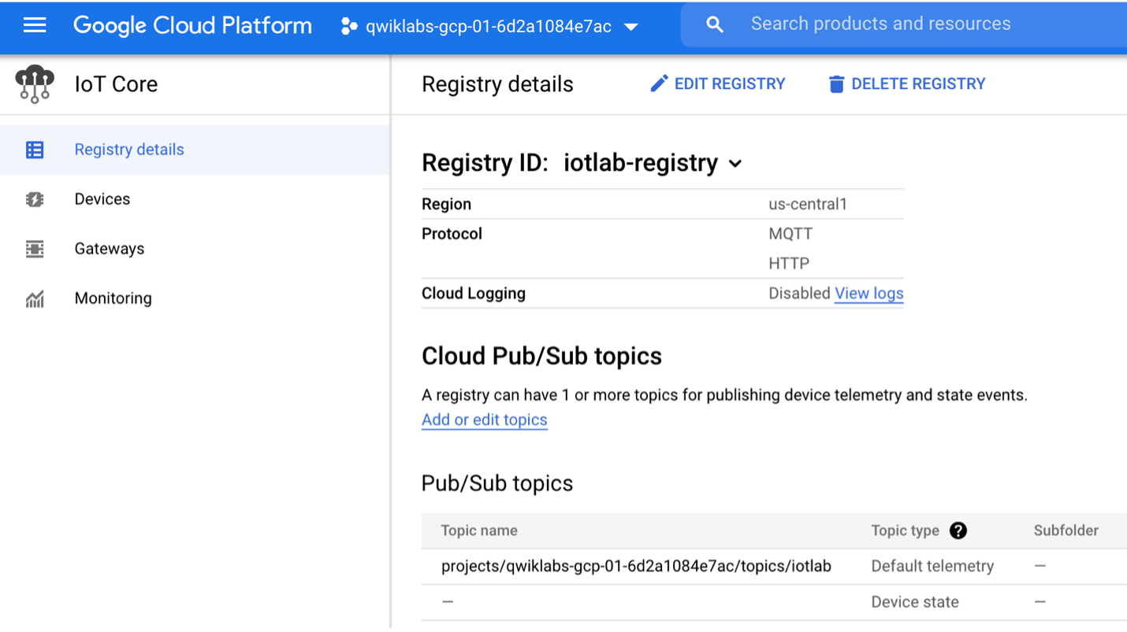Click the Search products and resources field

point(880,24)
